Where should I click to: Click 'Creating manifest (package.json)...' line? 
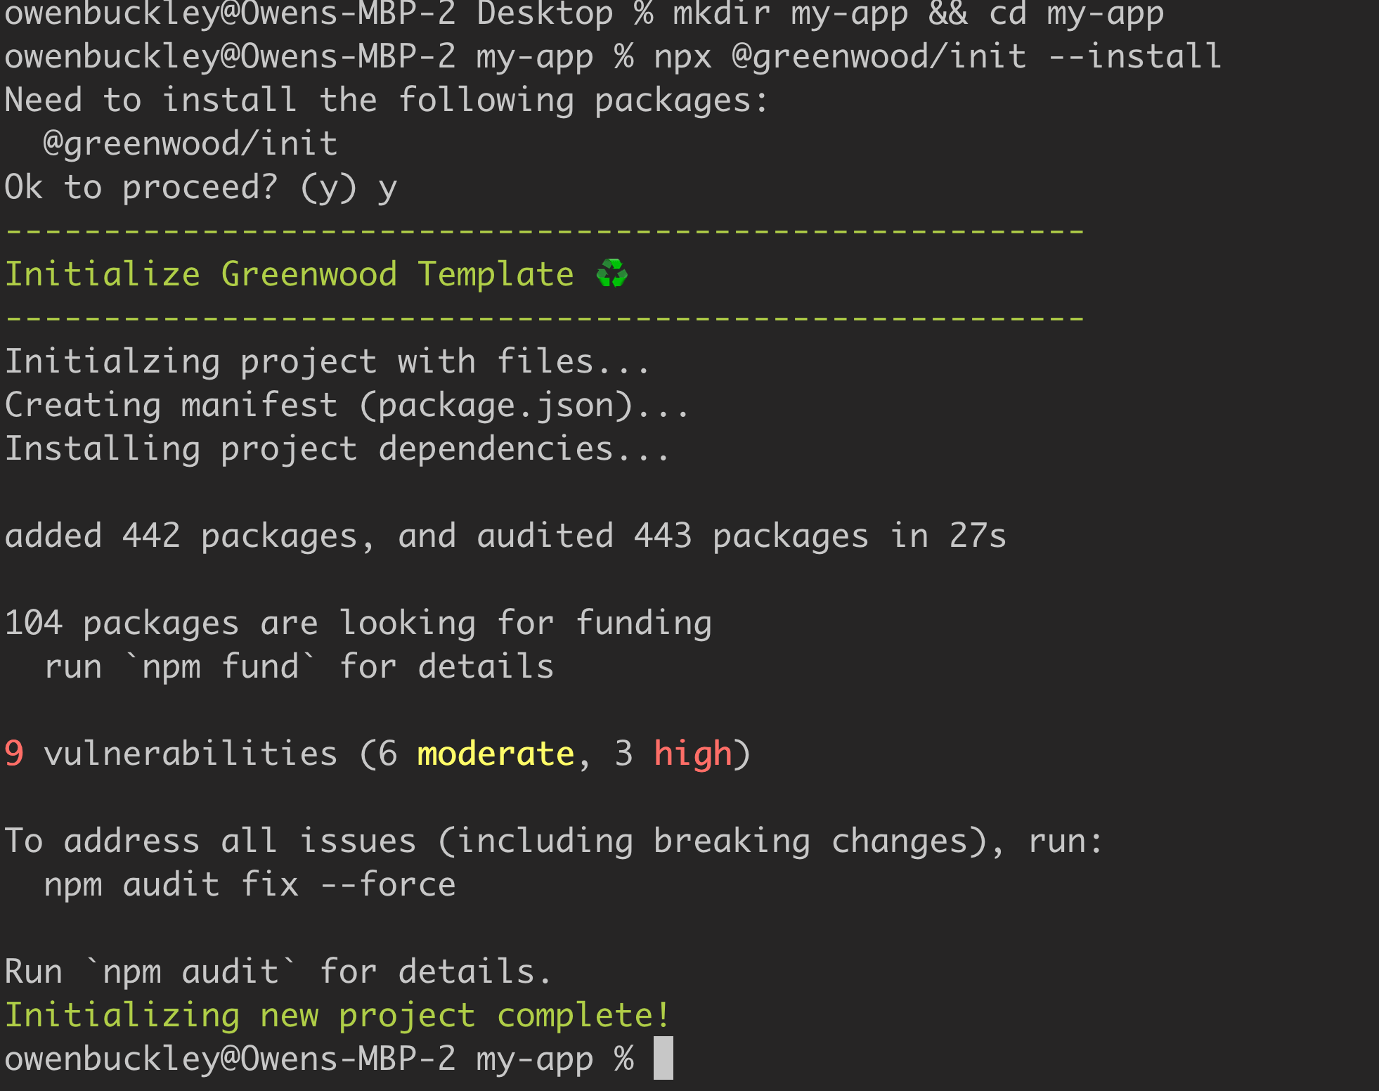(347, 405)
